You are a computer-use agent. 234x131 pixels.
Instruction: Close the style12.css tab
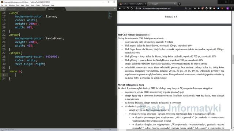point(63,9)
